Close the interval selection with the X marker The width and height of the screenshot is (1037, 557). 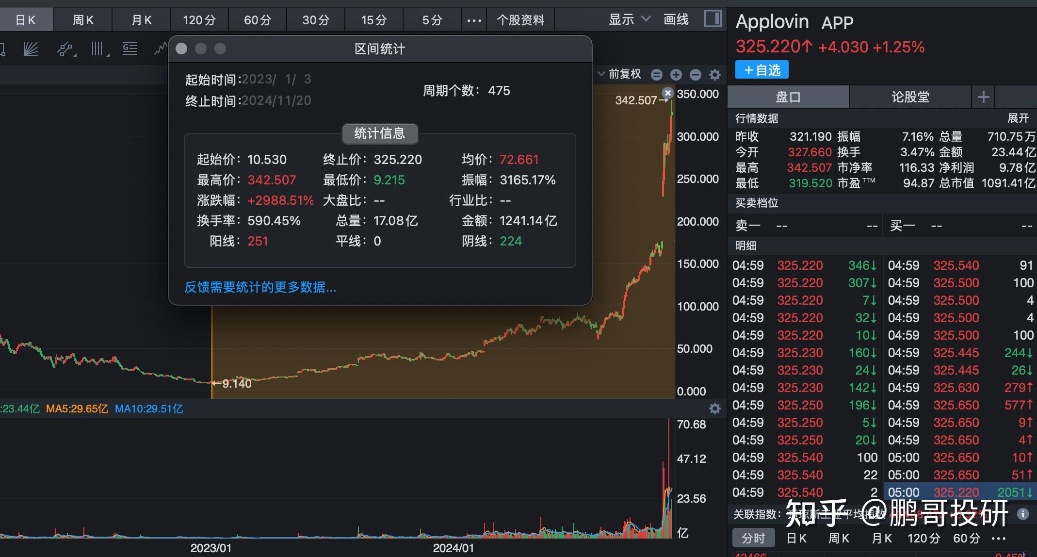coord(668,93)
